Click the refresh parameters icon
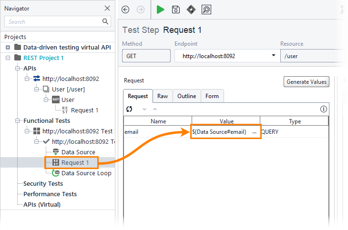 pos(129,109)
